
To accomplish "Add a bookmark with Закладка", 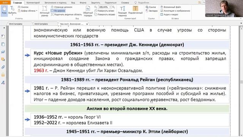I will 151,11.
